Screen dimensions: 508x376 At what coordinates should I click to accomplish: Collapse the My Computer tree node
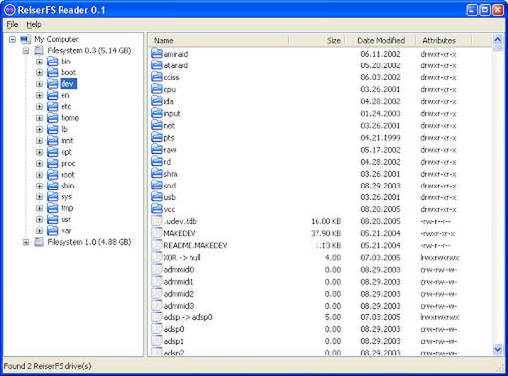(x=12, y=39)
